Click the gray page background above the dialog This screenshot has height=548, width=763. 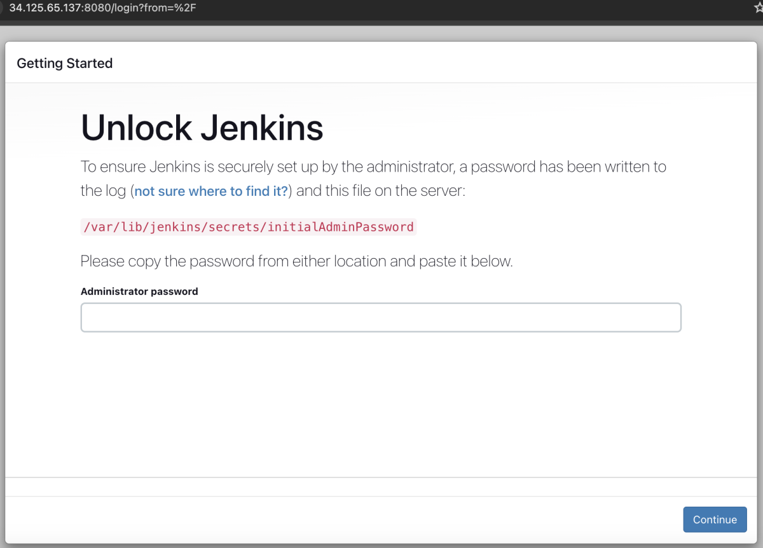click(381, 33)
